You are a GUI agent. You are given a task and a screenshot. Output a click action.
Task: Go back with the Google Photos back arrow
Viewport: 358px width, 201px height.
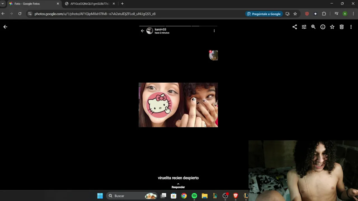tap(5, 27)
